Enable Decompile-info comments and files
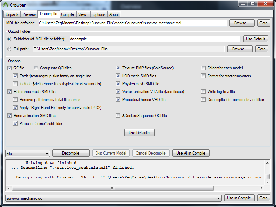This screenshot has height=207, width=276. point(203,100)
